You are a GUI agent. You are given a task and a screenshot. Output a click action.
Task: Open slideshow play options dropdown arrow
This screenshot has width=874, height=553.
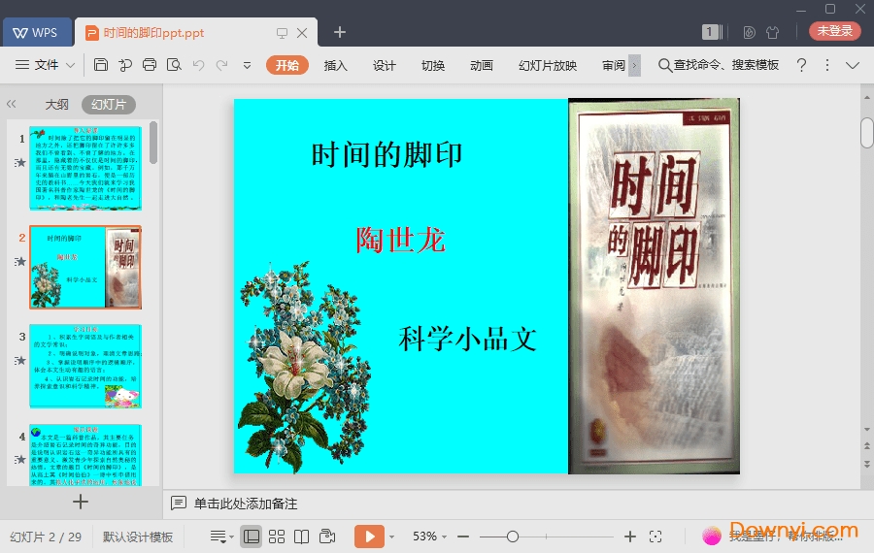tap(392, 537)
